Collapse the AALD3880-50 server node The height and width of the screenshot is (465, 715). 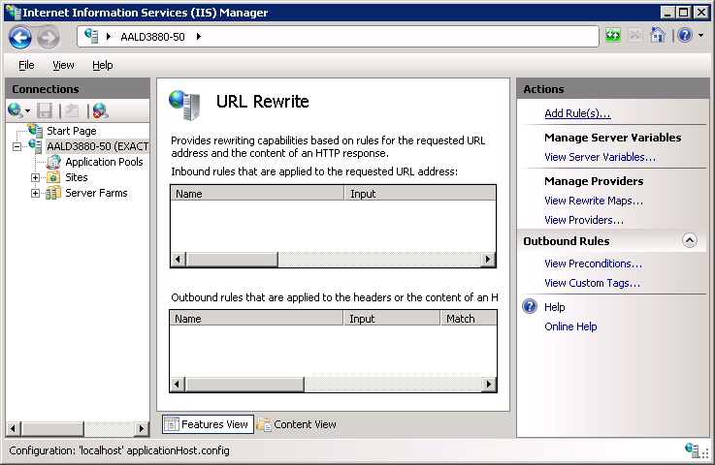click(16, 146)
